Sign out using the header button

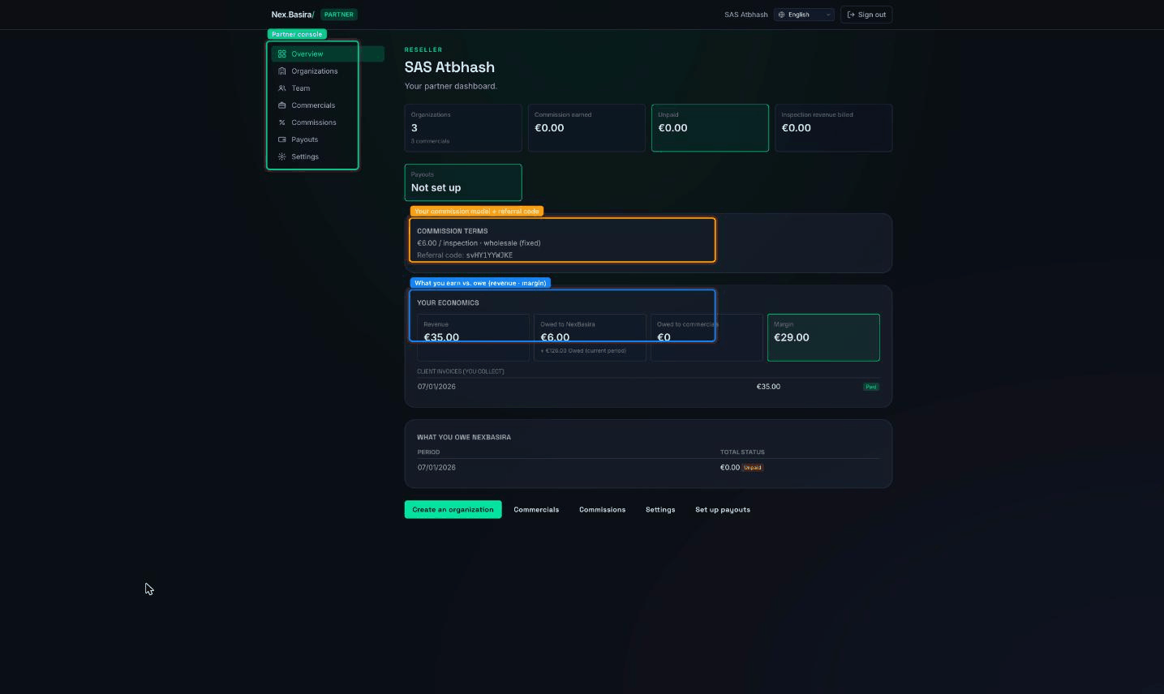pos(866,15)
